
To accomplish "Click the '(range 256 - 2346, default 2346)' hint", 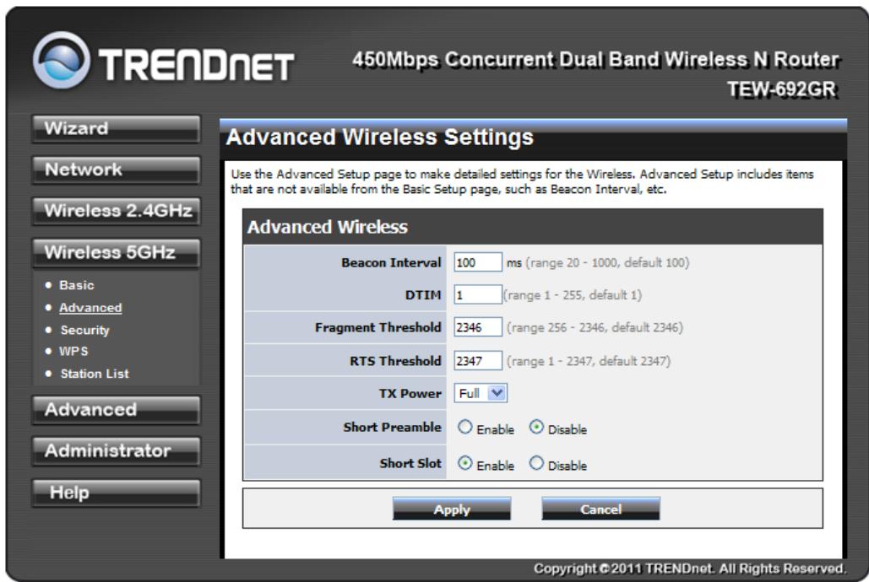I will pyautogui.click(x=595, y=327).
